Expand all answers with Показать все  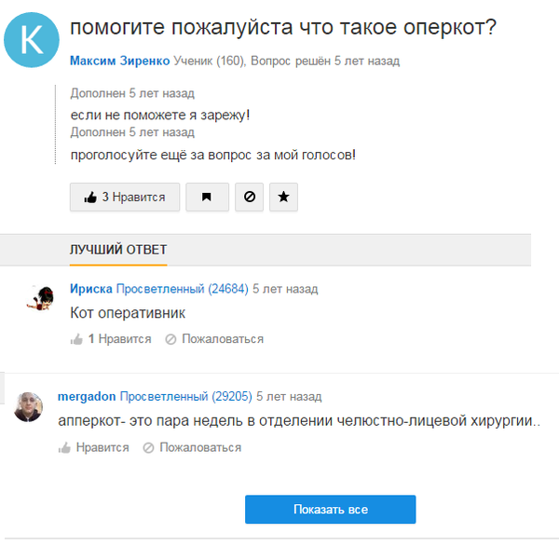(x=330, y=510)
